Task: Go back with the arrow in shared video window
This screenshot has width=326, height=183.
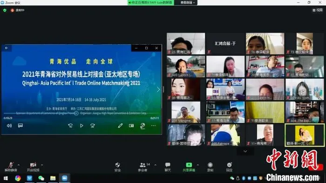Action: coord(7,48)
